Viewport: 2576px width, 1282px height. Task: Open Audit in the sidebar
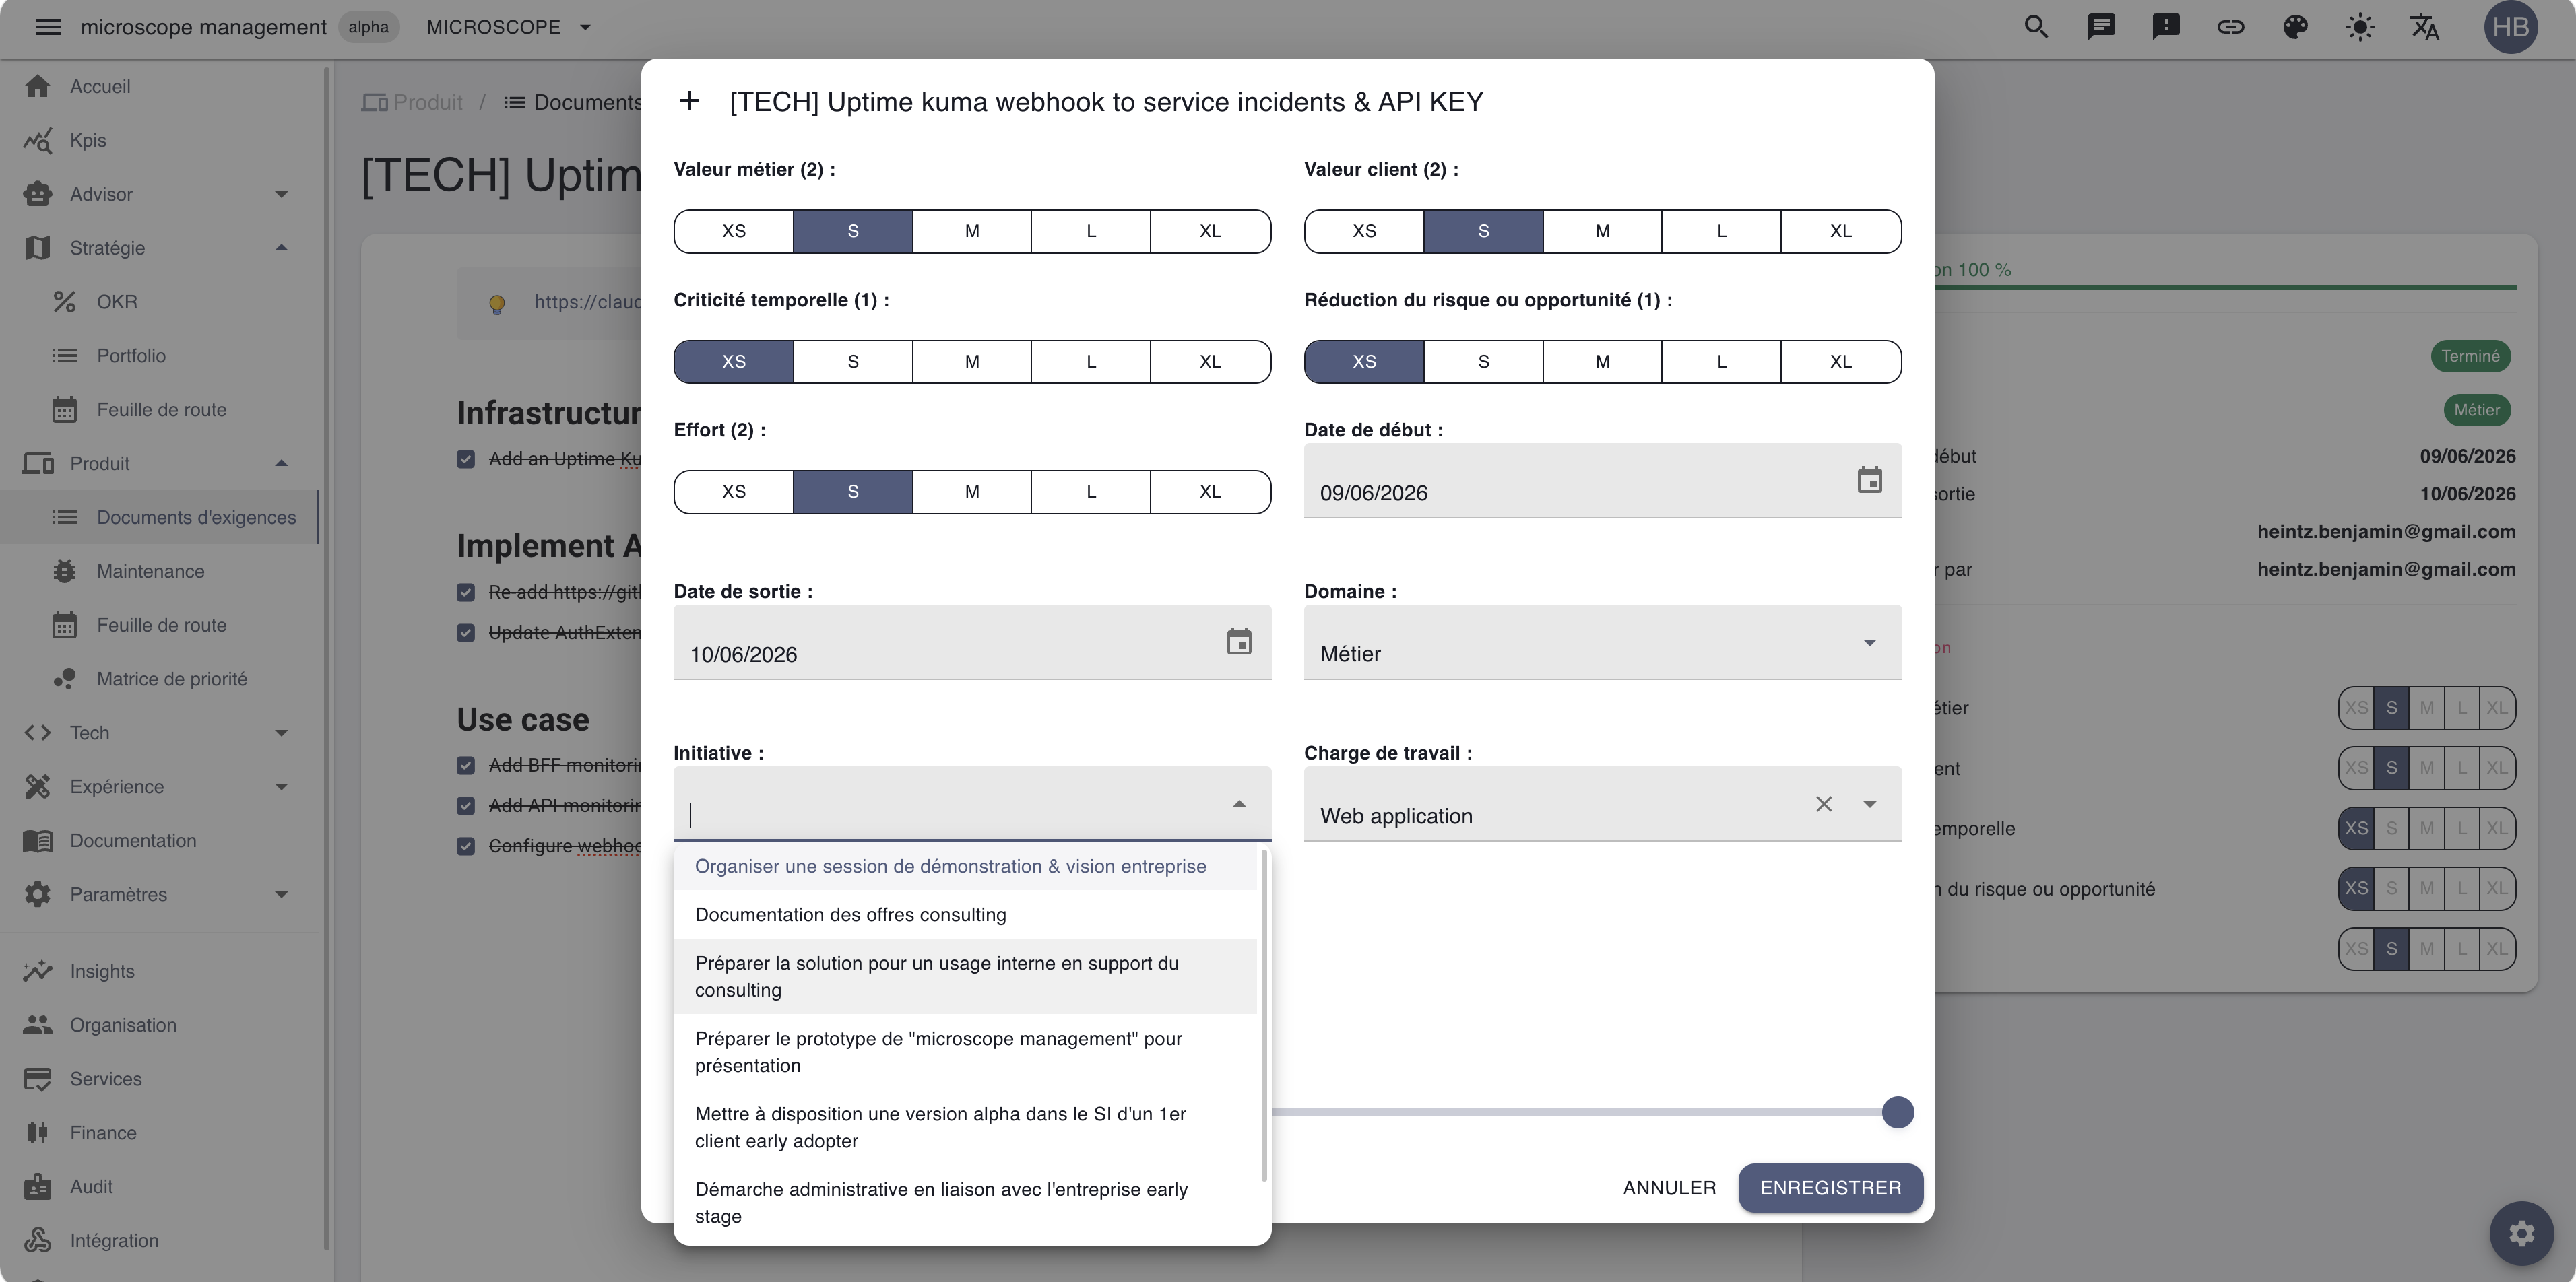[x=91, y=1186]
